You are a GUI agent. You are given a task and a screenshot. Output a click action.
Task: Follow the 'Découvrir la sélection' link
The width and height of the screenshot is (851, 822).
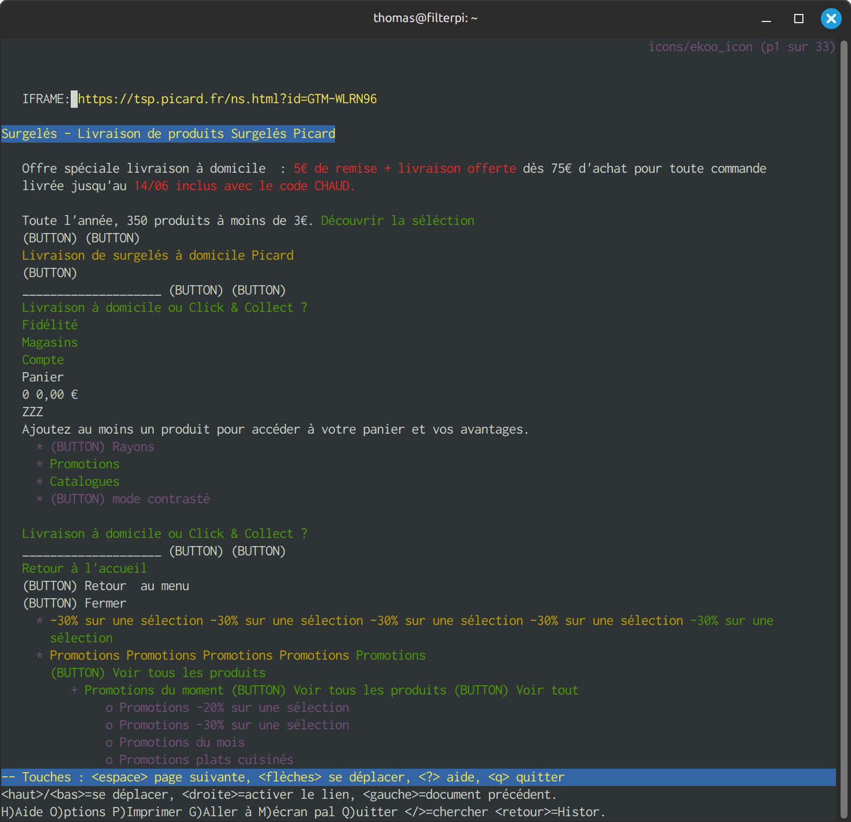pos(398,221)
